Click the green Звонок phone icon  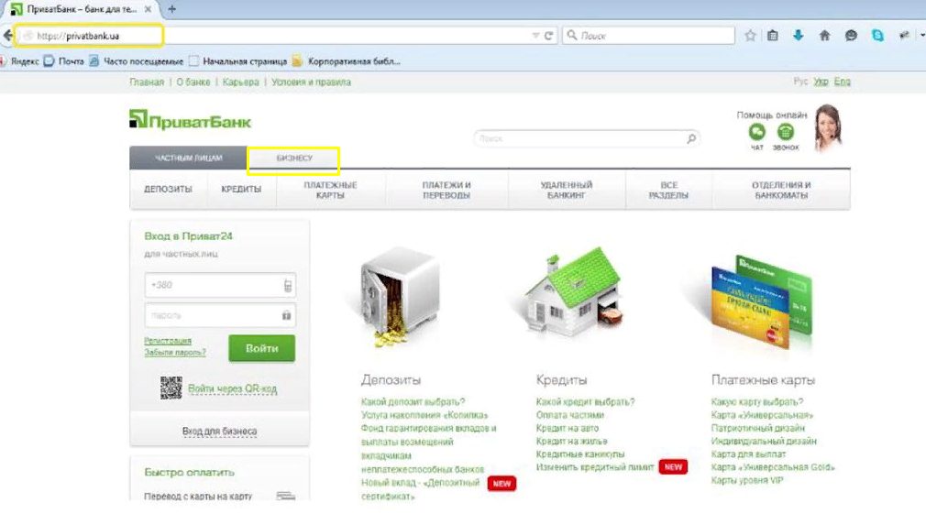point(786,133)
